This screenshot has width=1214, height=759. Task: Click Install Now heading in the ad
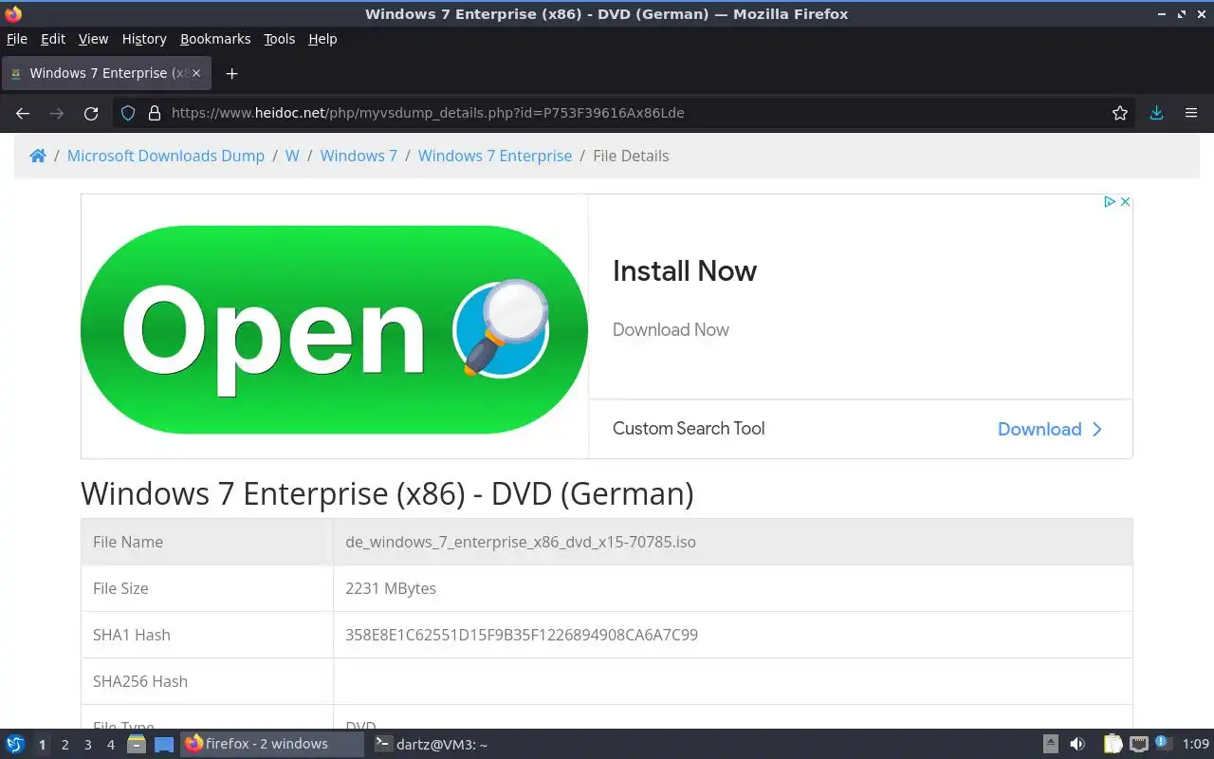[x=685, y=271]
